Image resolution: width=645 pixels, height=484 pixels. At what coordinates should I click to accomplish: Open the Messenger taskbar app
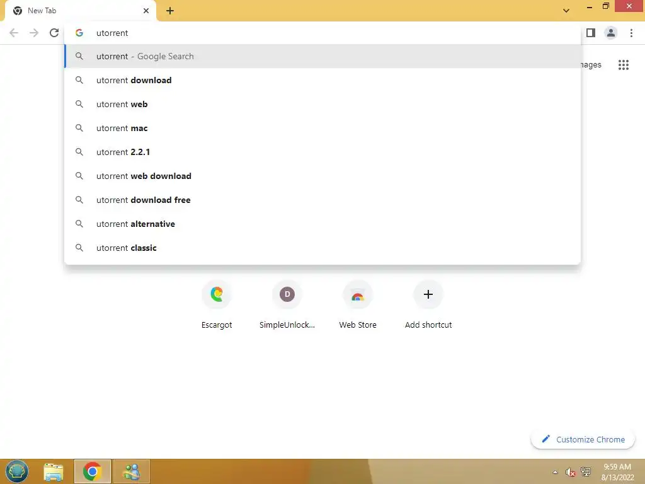pos(131,471)
